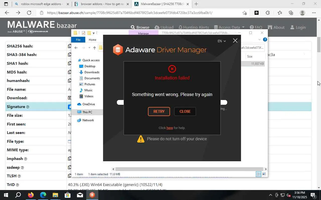Open Hunting Alerts on MalwareBazaar
This screenshot has height=200, width=321.
point(193,27)
